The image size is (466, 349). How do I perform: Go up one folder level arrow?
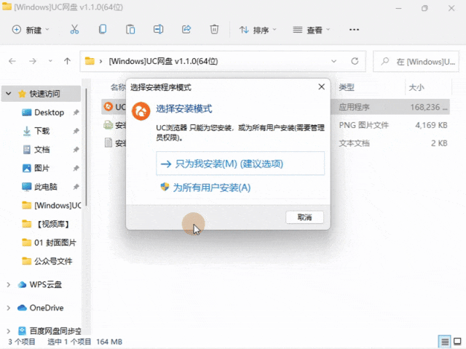tap(67, 61)
